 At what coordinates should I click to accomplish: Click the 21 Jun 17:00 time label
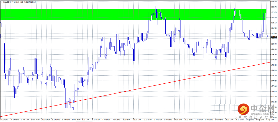[25, 120]
